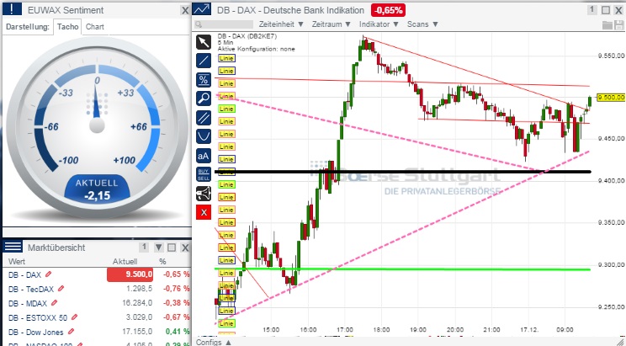The height and width of the screenshot is (346, 626).
Task: Click the Linie label on the black line
Action: click(x=226, y=172)
